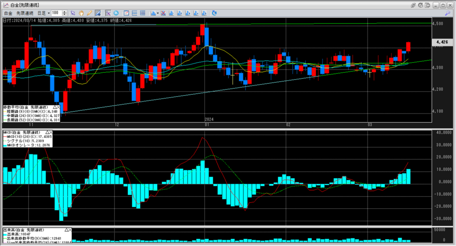Close the 出来高 volume legend box

point(70,230)
